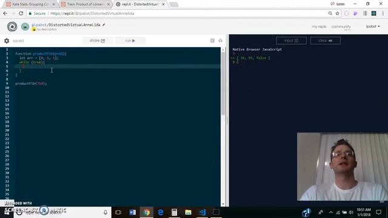Screen dimensions: 388x218
Task: Open the taskbar clock showing 10:51 AM
Action: pos(364,212)
